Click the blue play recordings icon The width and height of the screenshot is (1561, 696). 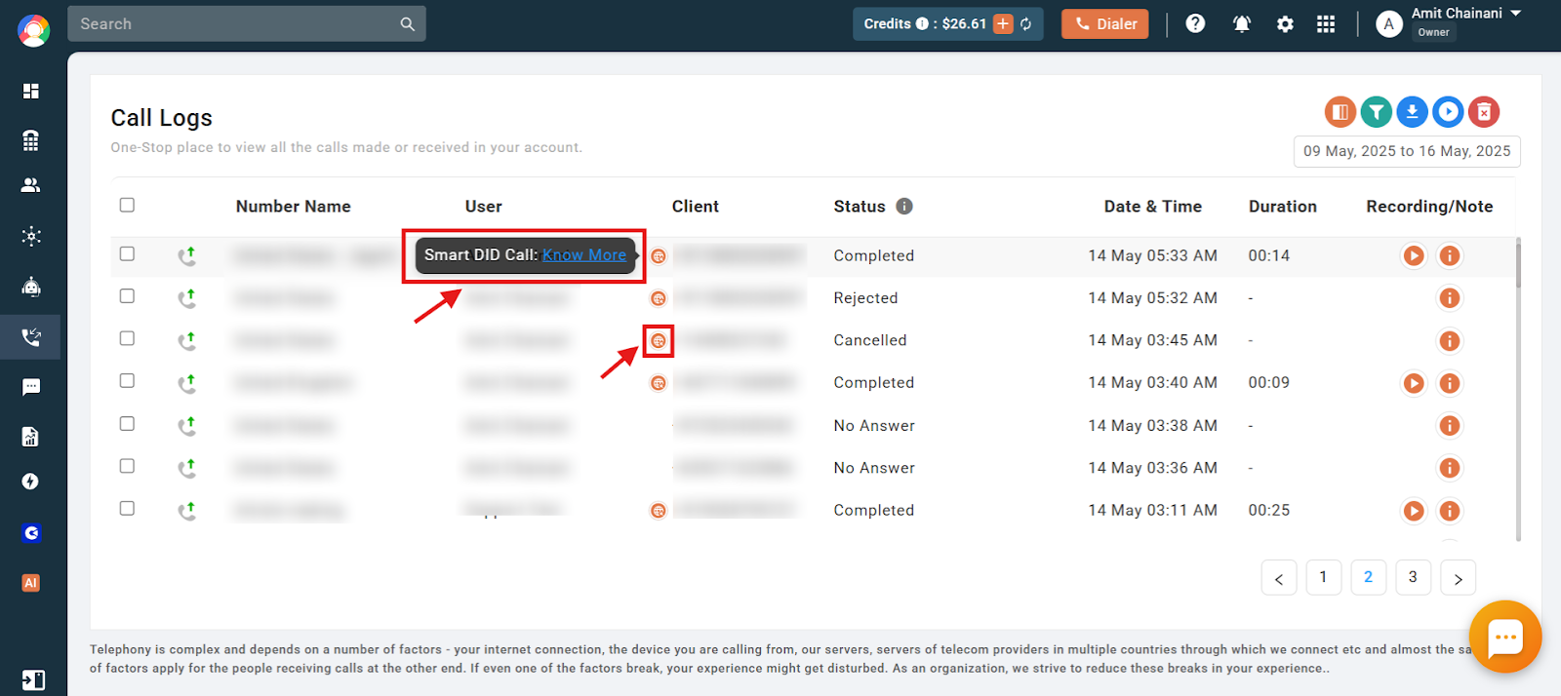1448,112
